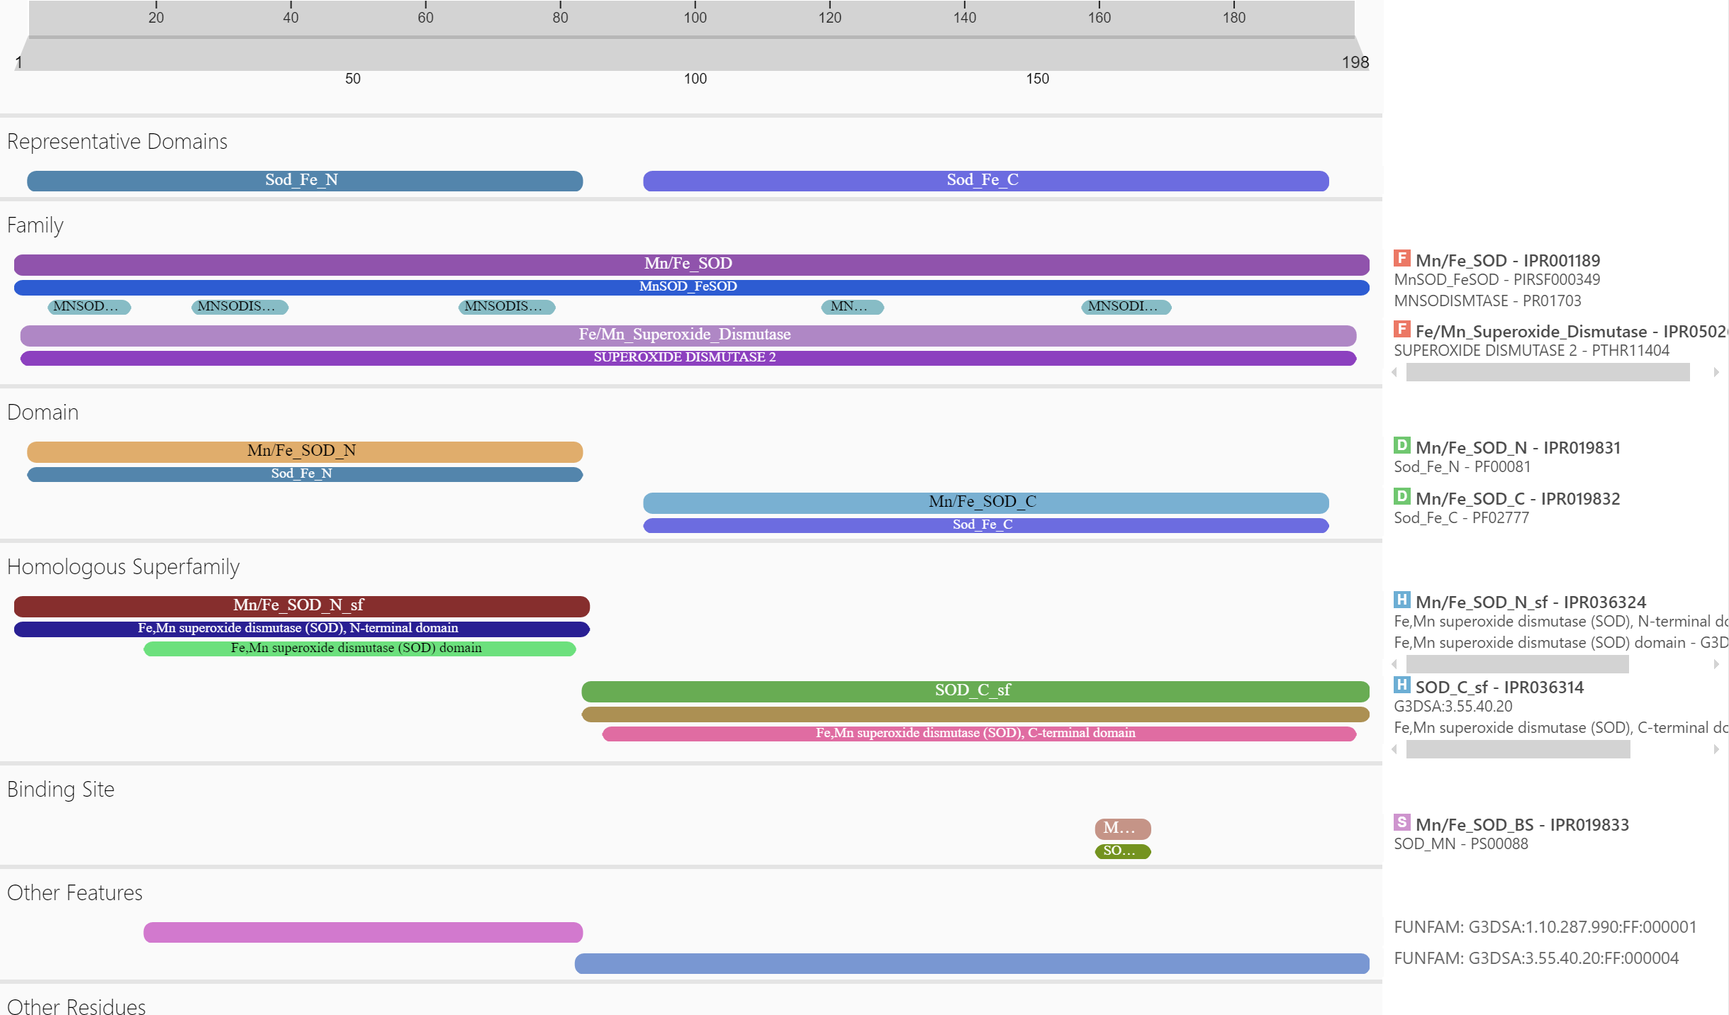The height and width of the screenshot is (1015, 1729).
Task: Click the D icon beside Mn/Fe_SOD_N IPR019831
Action: tap(1401, 445)
